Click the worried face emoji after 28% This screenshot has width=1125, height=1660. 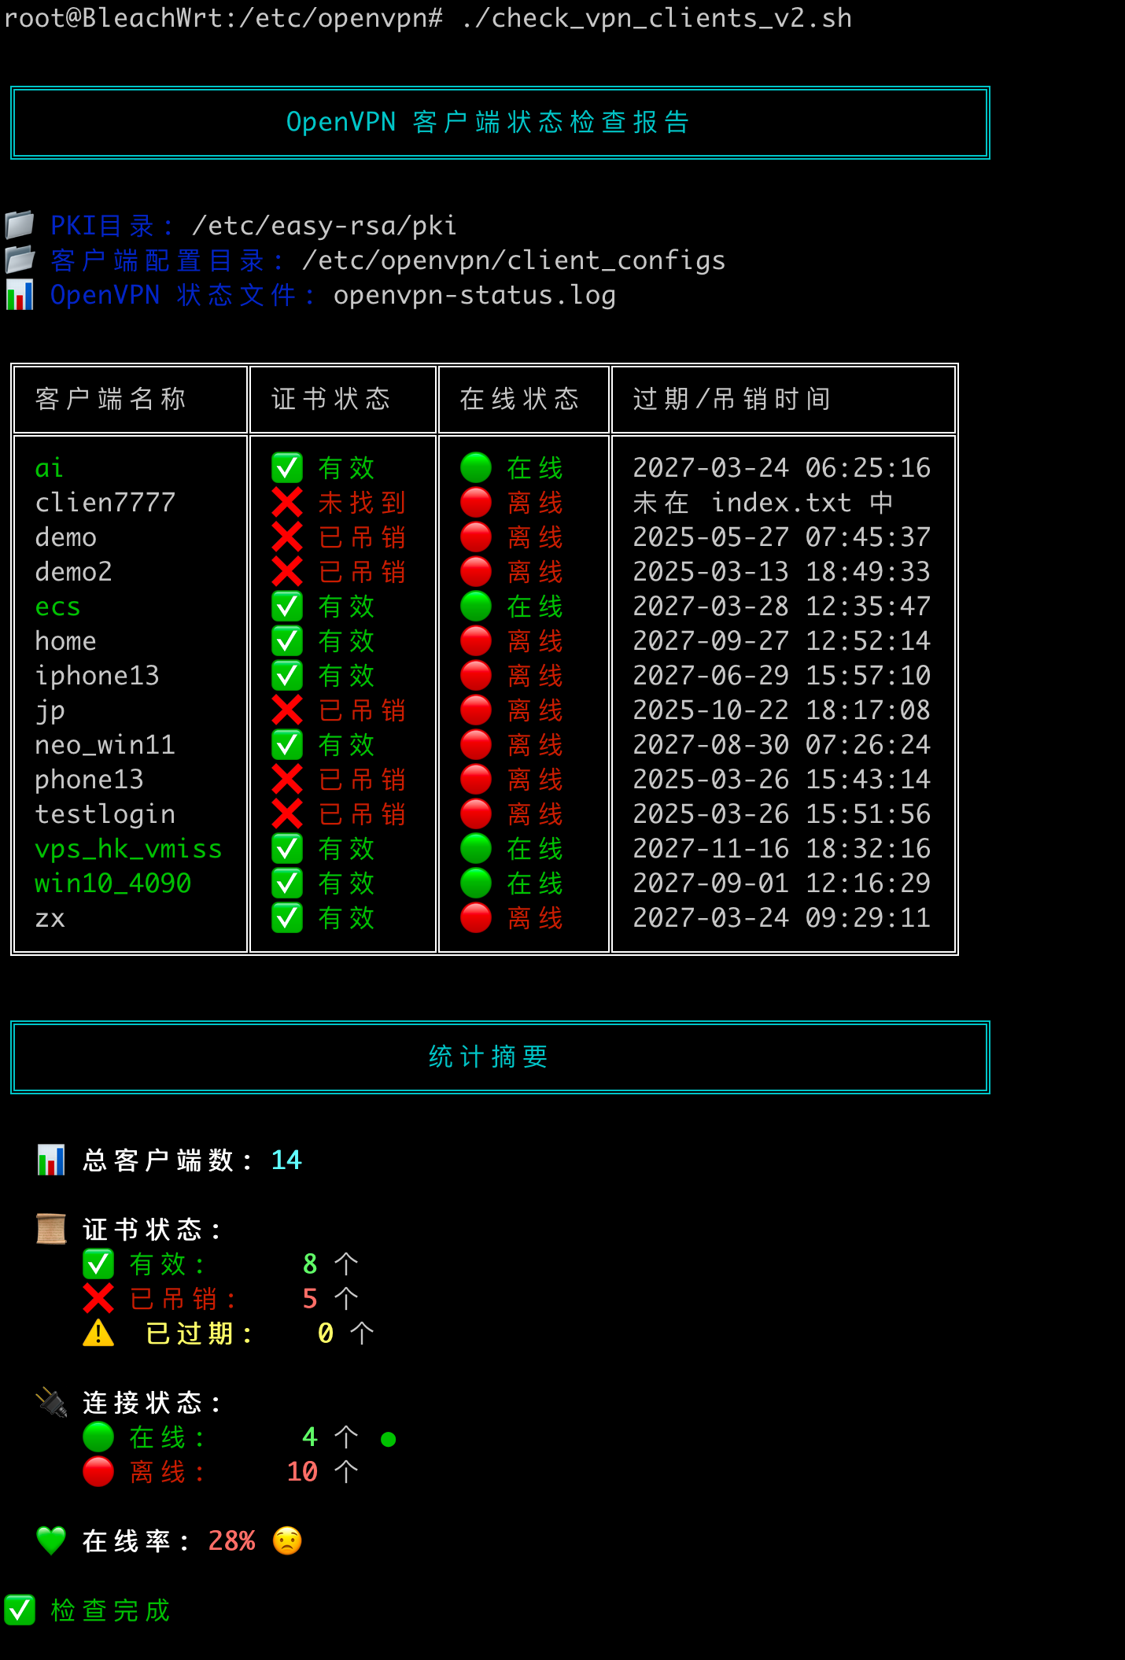287,1540
